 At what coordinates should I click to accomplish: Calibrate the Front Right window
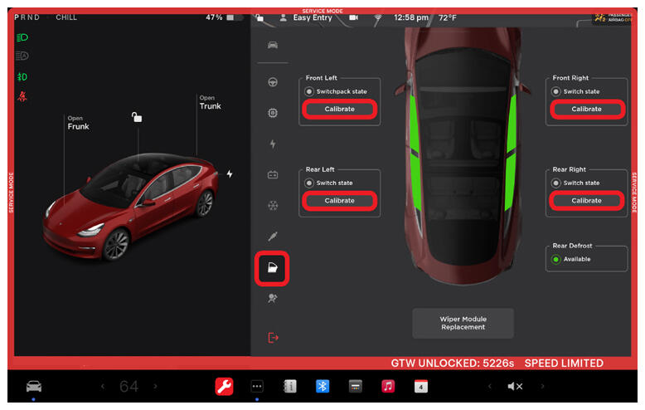[587, 109]
